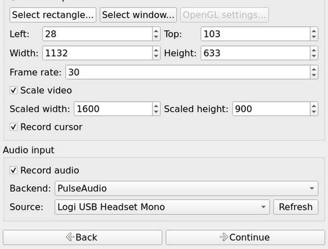Image resolution: width=328 pixels, height=249 pixels.
Task: Decrease Scaled width using down arrow
Action: coord(156,112)
